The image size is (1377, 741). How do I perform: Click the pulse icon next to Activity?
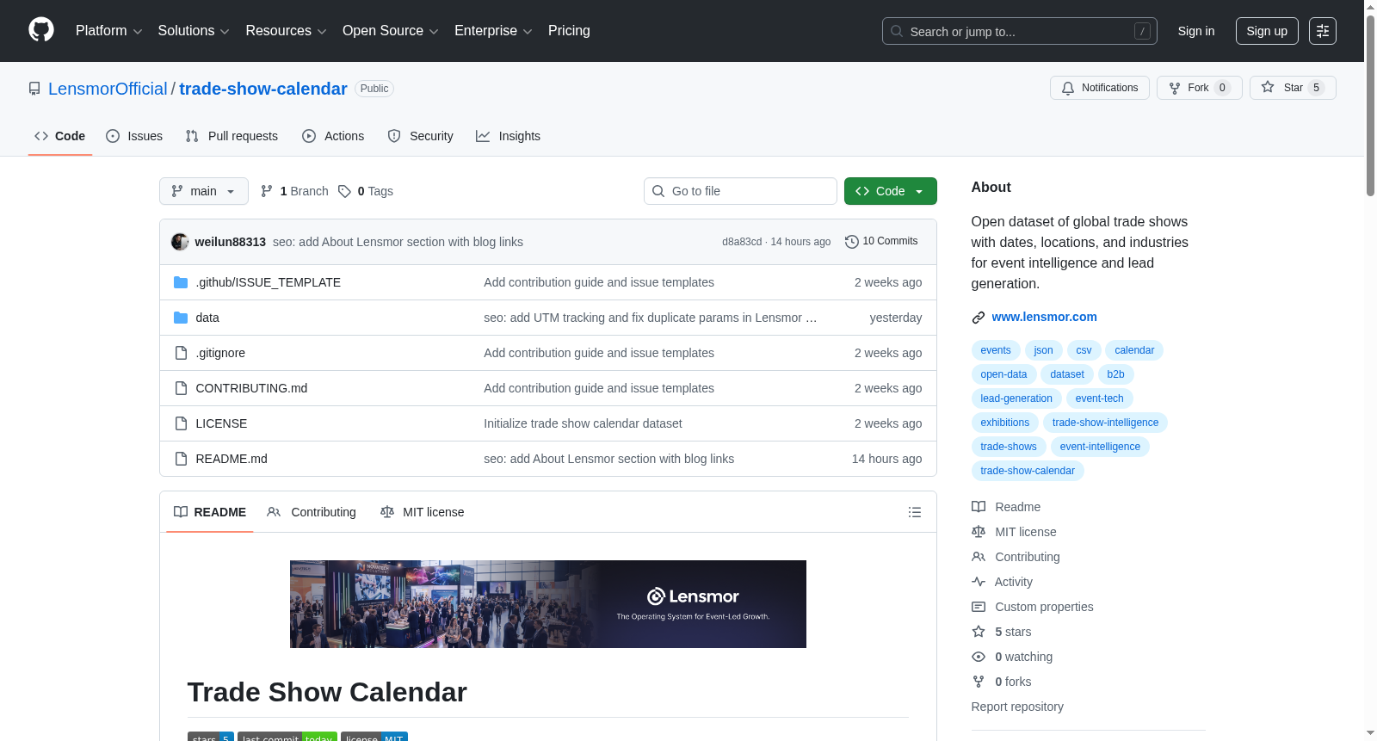point(979,582)
